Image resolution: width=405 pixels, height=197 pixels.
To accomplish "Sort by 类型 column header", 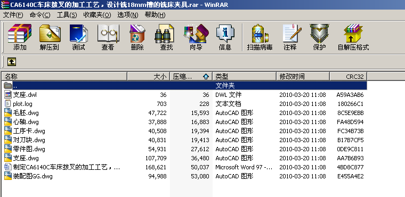I will click(245, 77).
